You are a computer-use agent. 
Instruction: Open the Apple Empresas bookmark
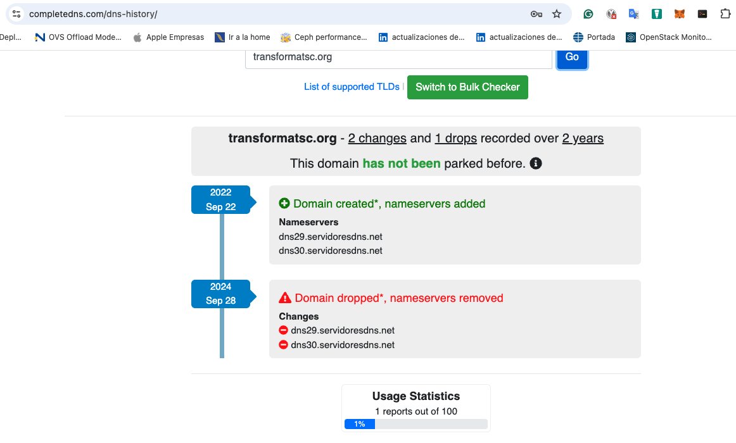[x=168, y=37]
